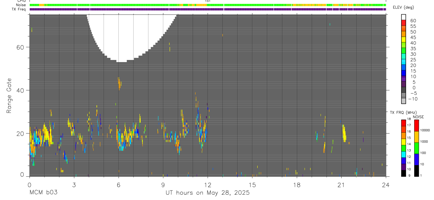Select the 30 label on the ELEV scale
The height and width of the screenshot is (200, 434).
tap(413, 54)
